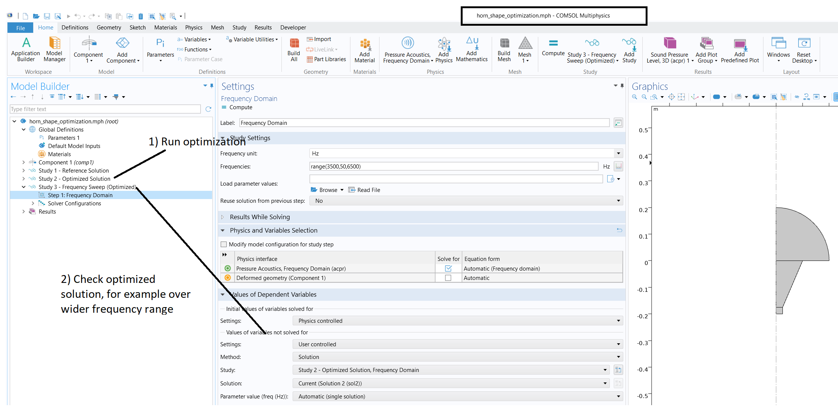Check Solve for Deformed geometry
The width and height of the screenshot is (838, 410).
[448, 278]
